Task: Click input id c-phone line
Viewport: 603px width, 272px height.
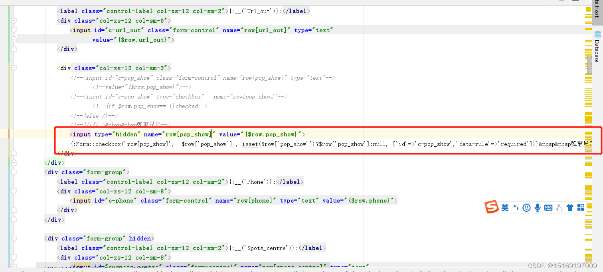Action: [x=234, y=201]
